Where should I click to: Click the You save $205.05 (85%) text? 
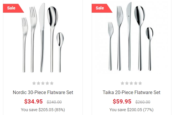[43, 110]
